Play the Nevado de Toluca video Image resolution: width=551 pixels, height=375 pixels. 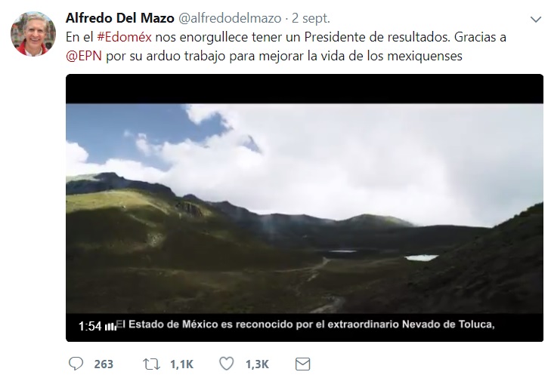click(305, 208)
